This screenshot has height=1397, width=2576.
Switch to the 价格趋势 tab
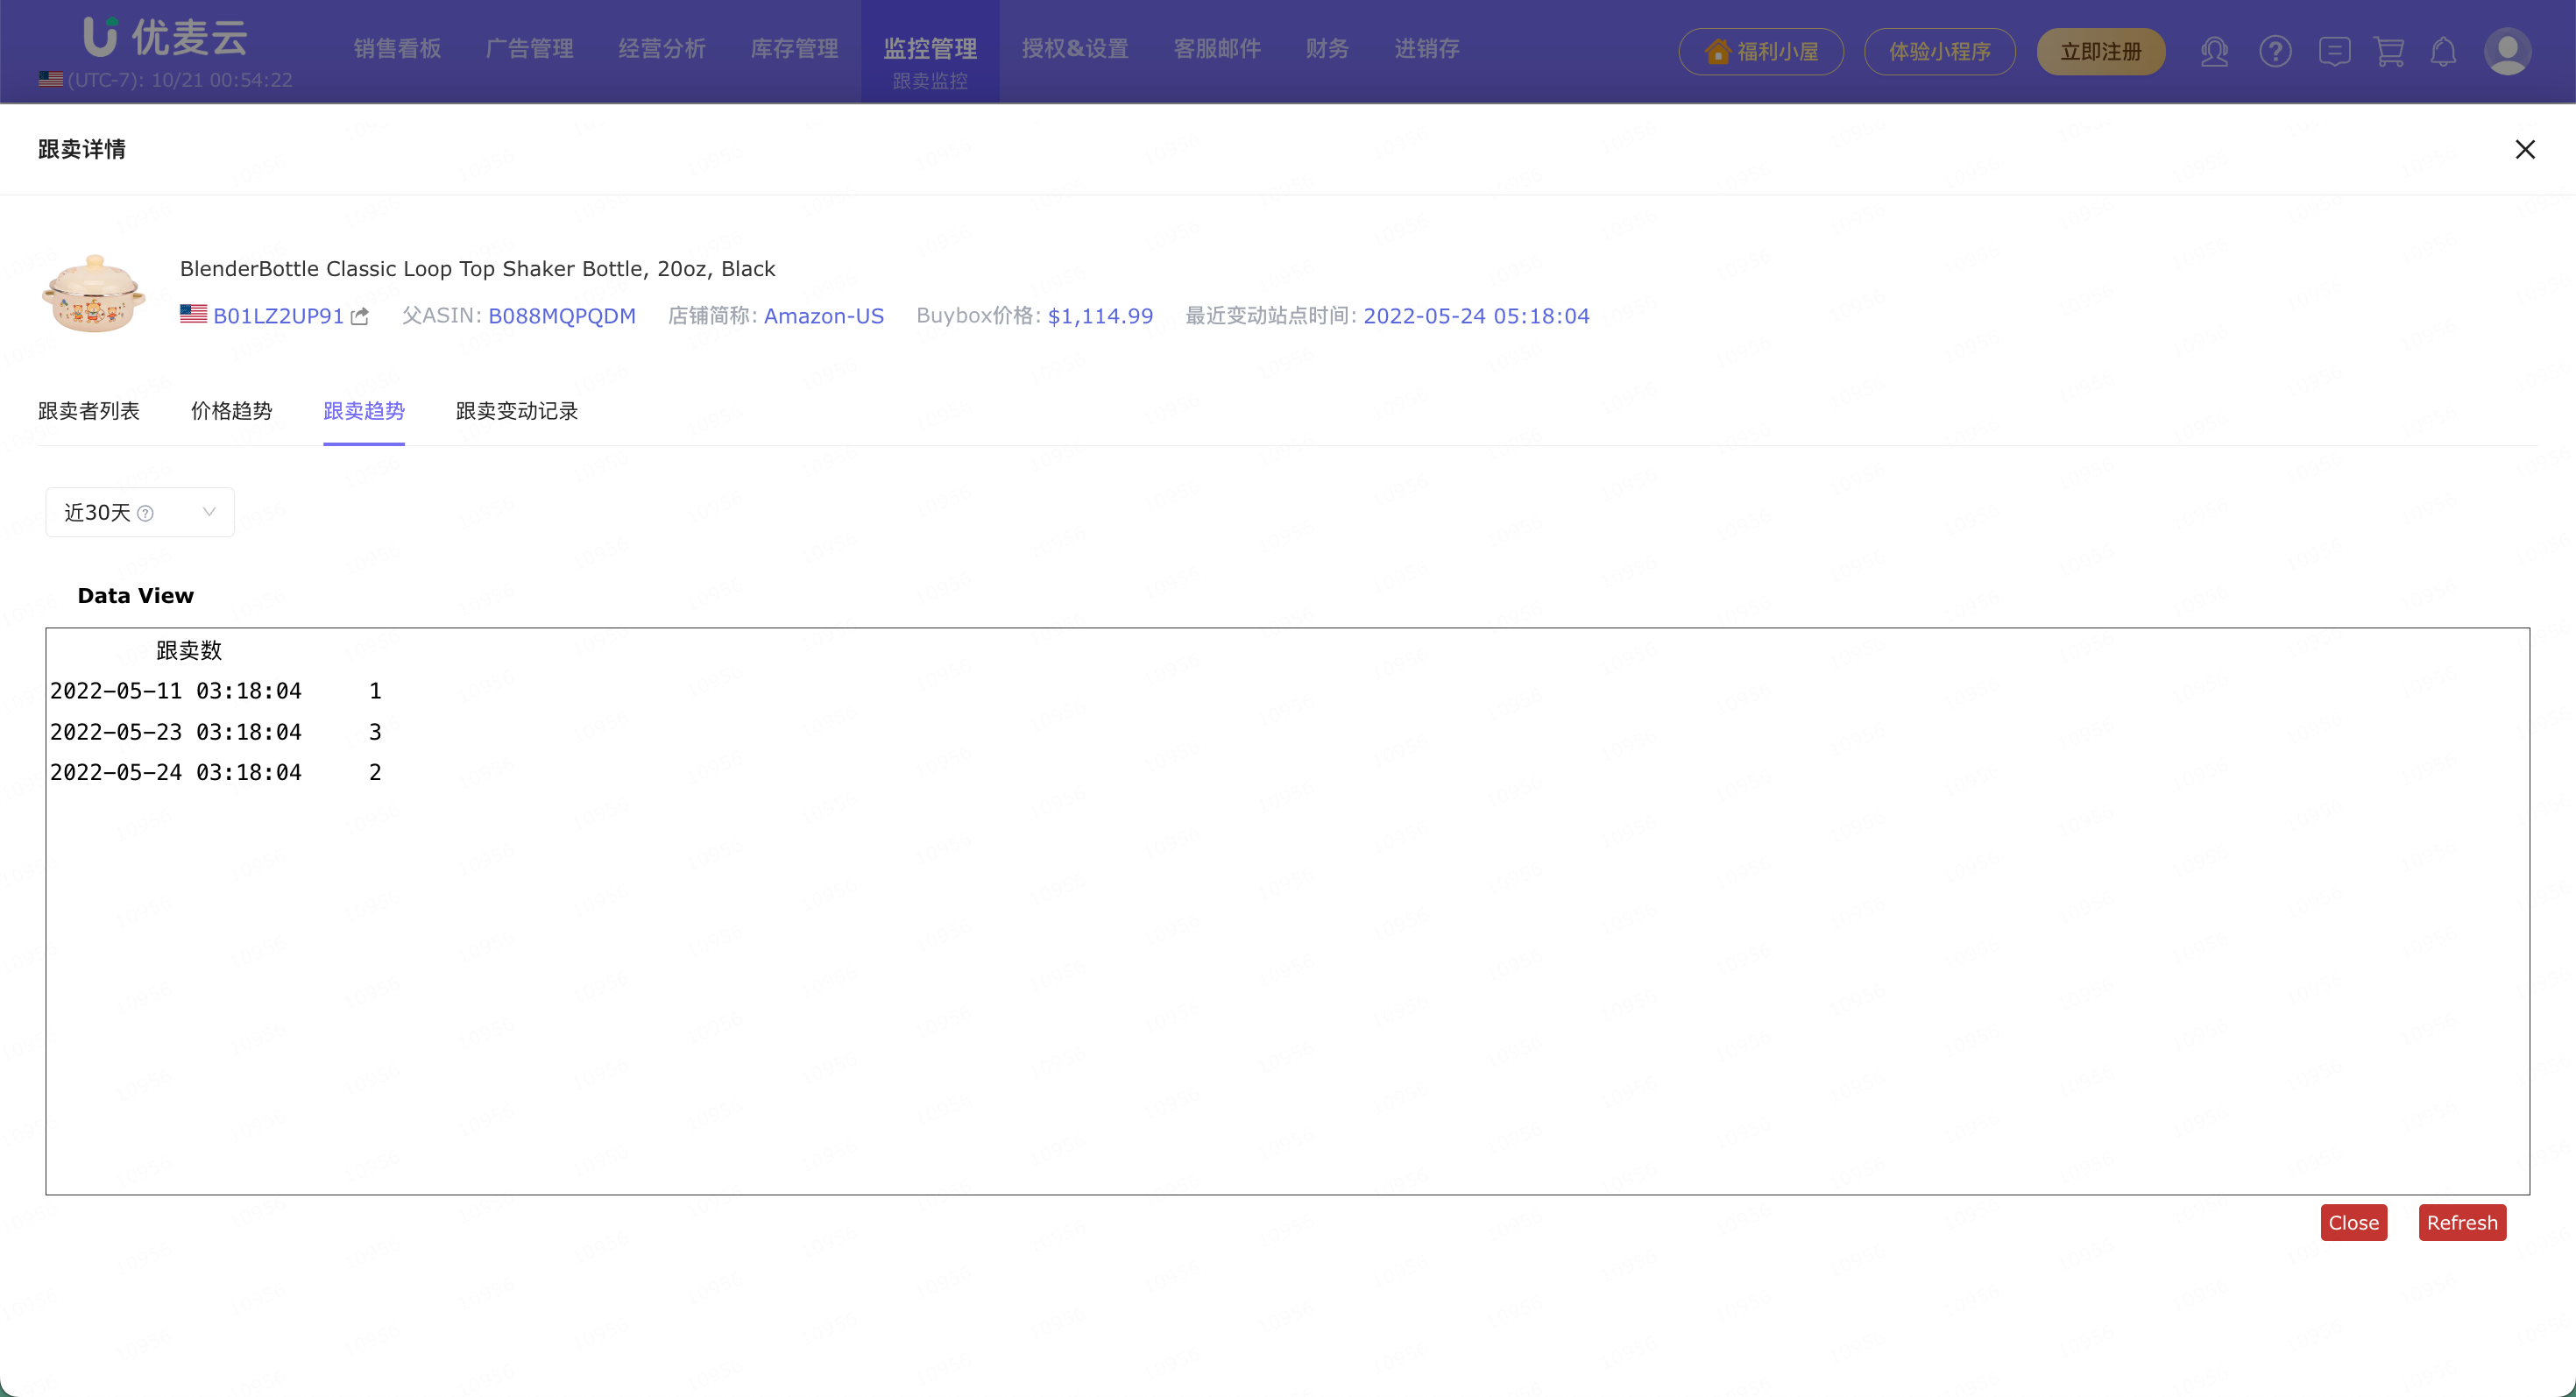coord(231,411)
